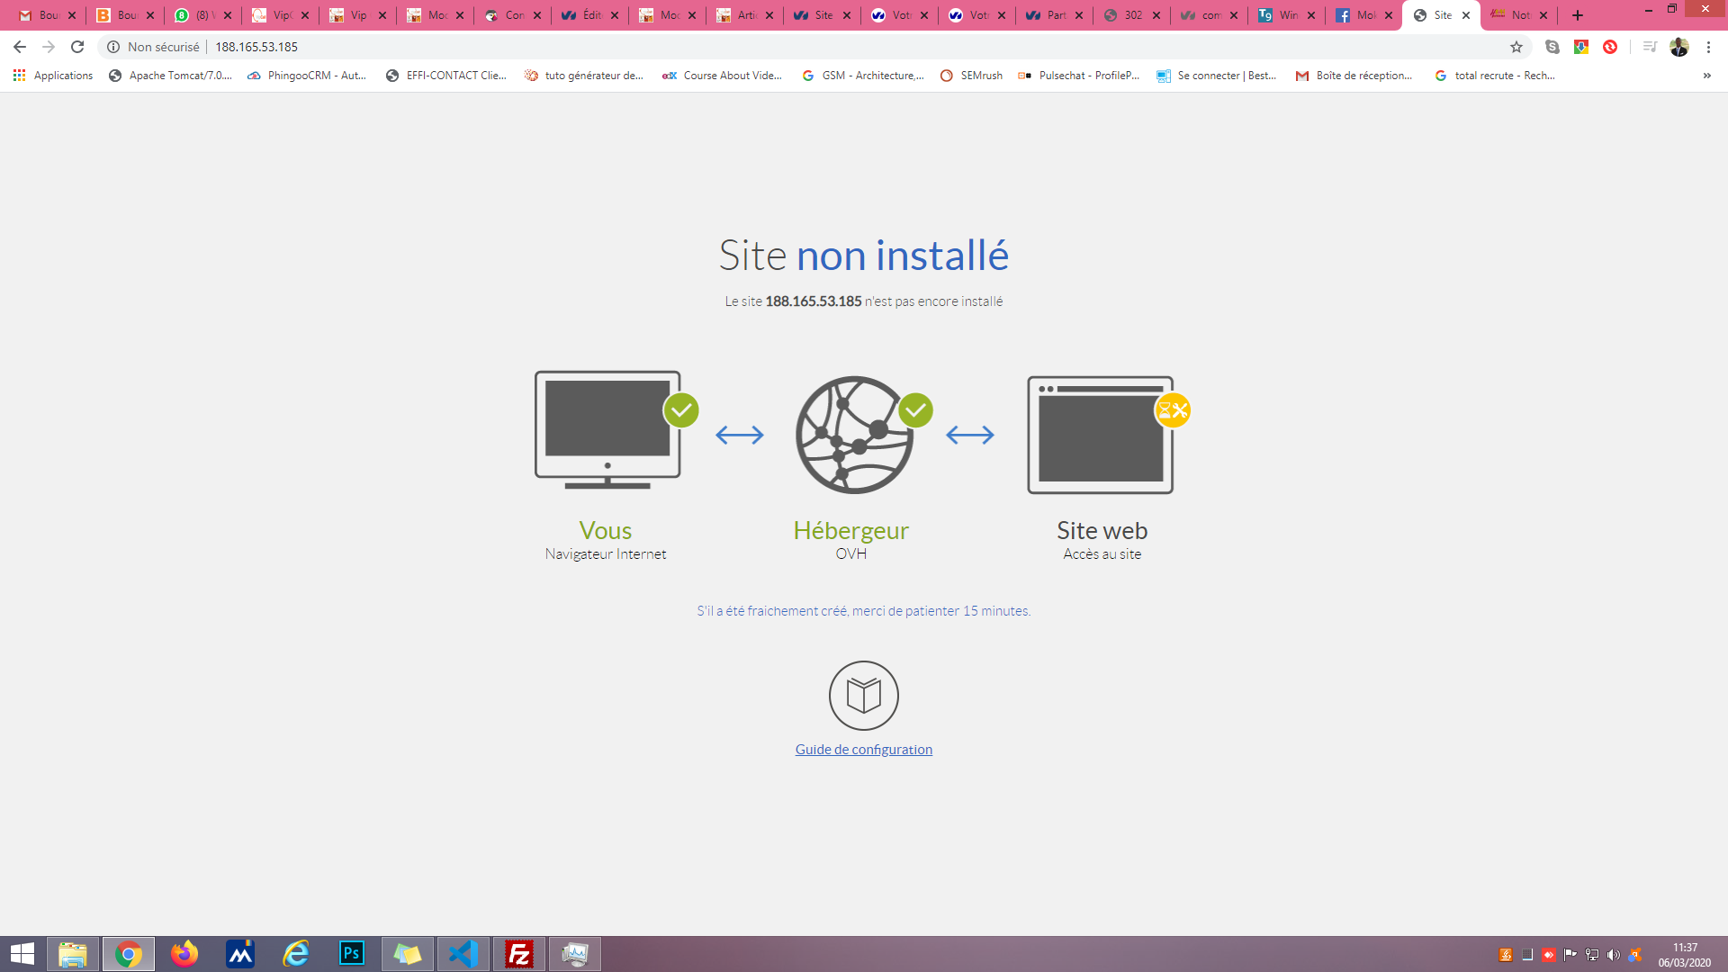Viewport: 1728px width, 972px height.
Task: Switch to the Facebook tab
Action: pyautogui.click(x=1357, y=15)
